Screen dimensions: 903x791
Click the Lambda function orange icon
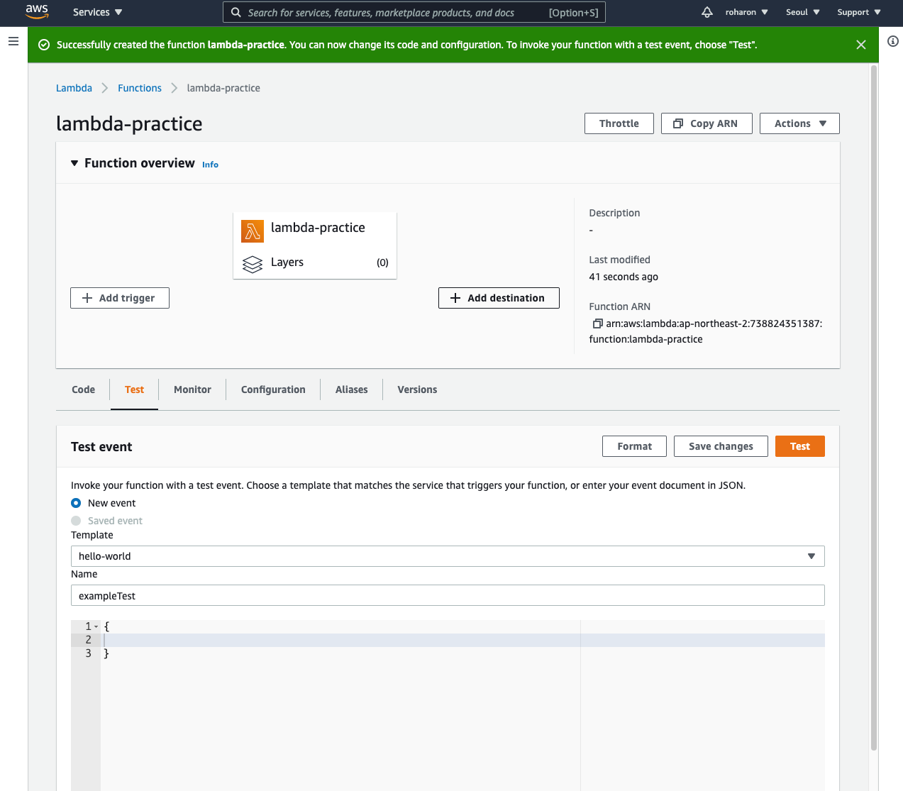[x=253, y=231]
